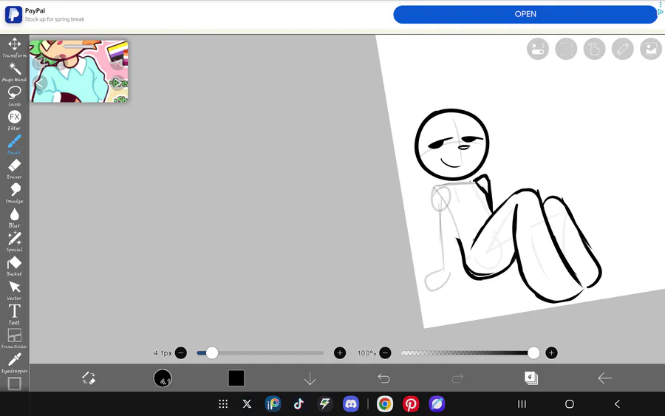This screenshot has width=665, height=416.
Task: Show next reference image with right arrow
Action: (x=117, y=83)
